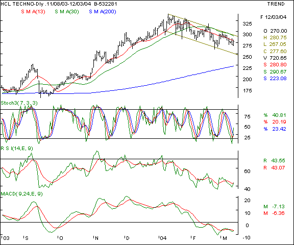Click the '04 time axis marker
The width and height of the screenshot is (294, 245).
162,238
